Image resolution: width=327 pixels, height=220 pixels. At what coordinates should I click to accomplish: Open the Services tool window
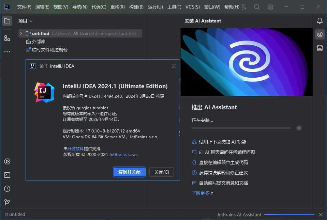[x=7, y=161]
